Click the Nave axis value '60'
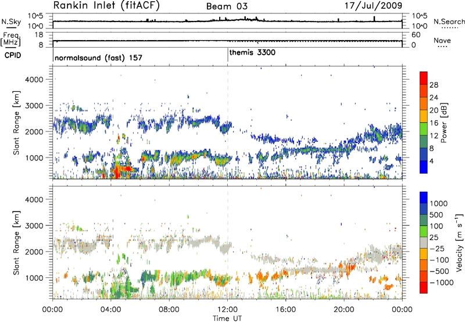 point(416,35)
